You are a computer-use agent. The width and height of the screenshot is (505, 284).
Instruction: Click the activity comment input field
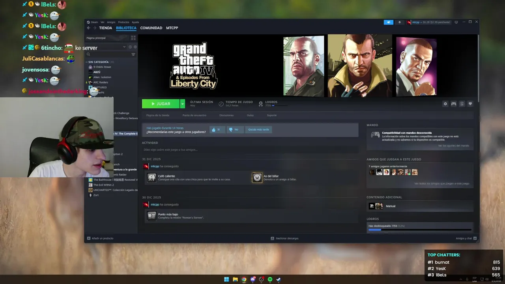click(x=250, y=150)
